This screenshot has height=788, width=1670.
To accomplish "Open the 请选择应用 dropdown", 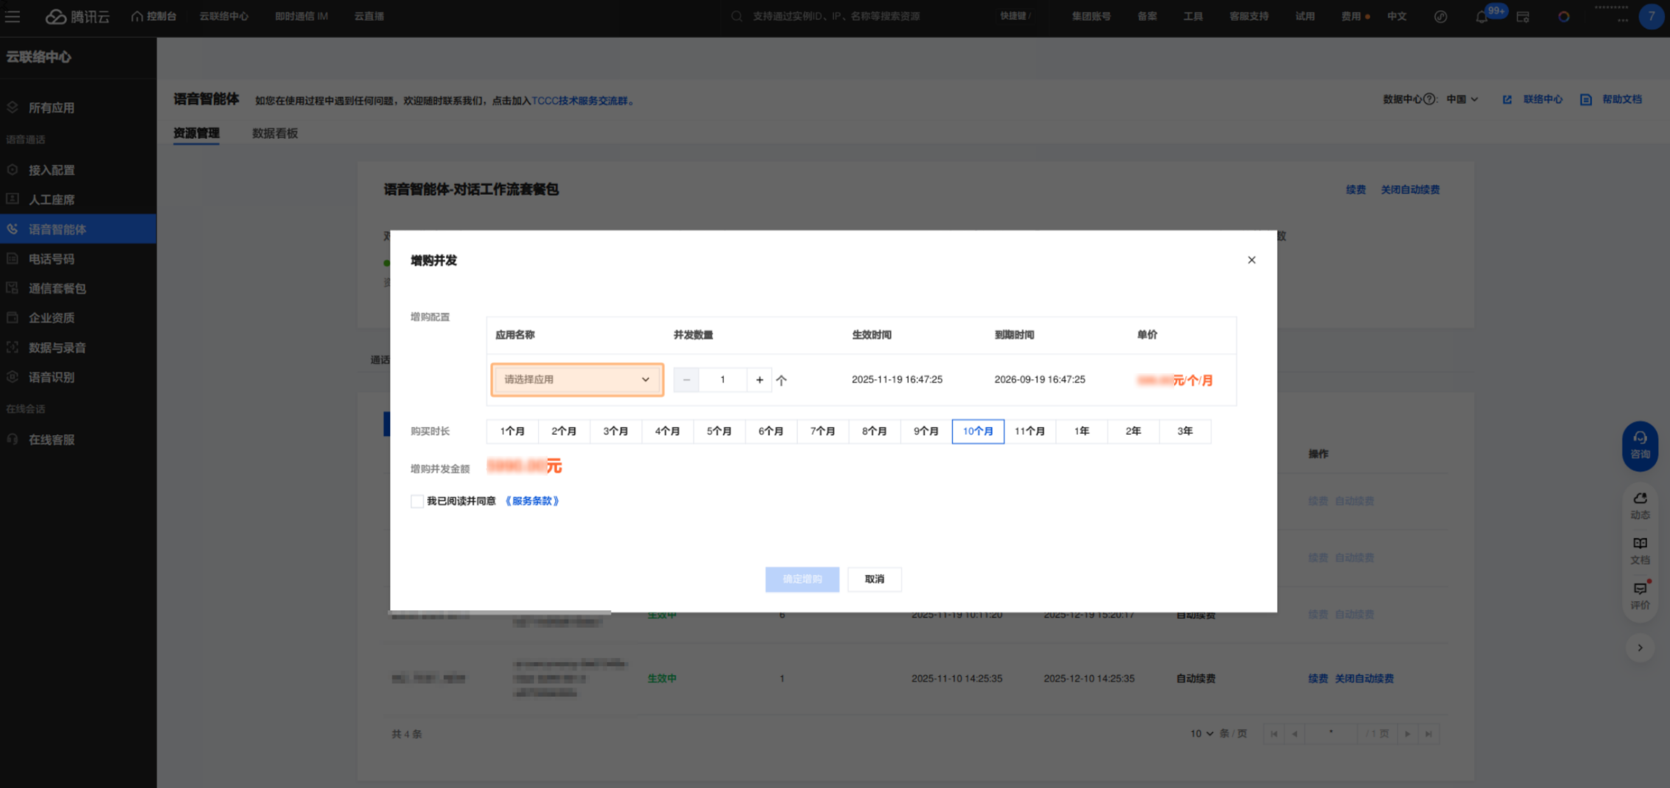I will pos(576,380).
